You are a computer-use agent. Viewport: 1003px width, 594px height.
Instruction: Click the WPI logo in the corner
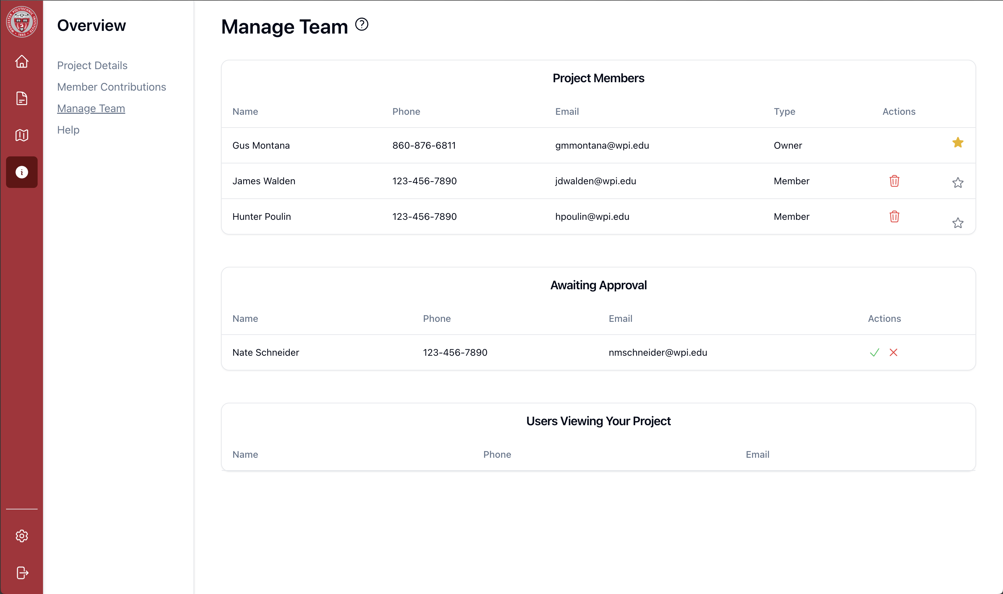coord(21,22)
